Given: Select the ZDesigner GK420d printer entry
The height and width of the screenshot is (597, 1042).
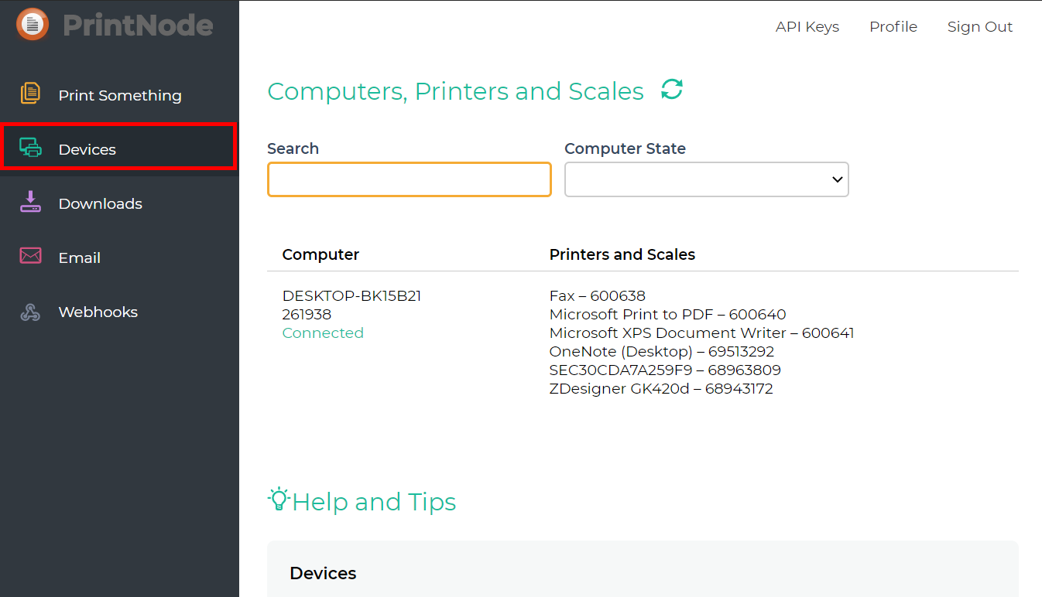Looking at the screenshot, I should coord(661,388).
